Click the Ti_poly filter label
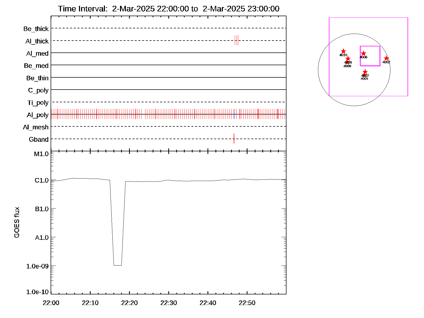424x318 pixels. pyautogui.click(x=38, y=103)
